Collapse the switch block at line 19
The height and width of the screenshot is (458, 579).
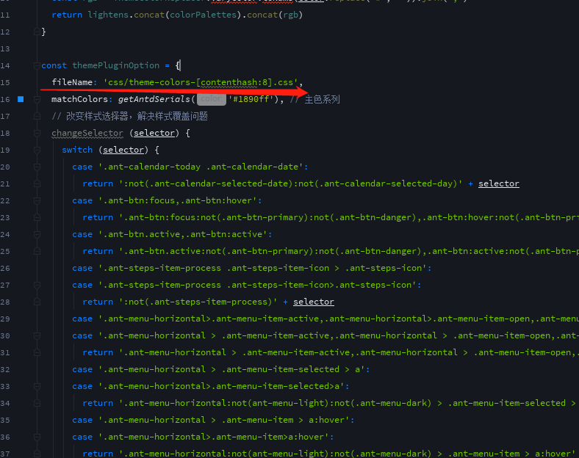37,150
